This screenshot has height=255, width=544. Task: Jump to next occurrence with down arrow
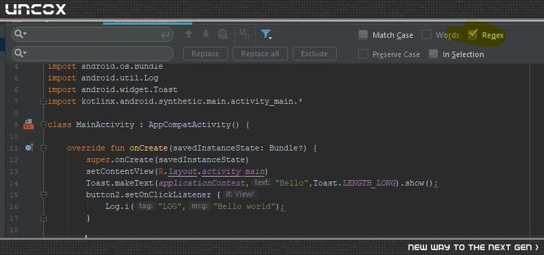[206, 34]
